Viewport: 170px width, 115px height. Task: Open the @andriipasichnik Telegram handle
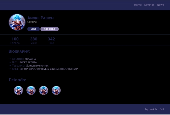pyautogui.click(x=37, y=66)
